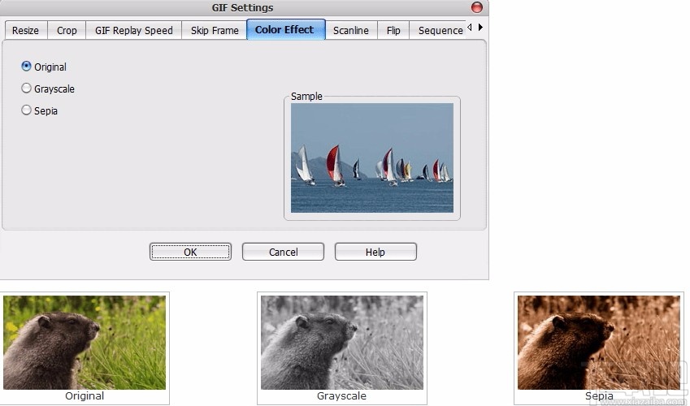Screen dimensions: 690x406
Task: Click the Sepia marmot example image
Action: pyautogui.click(x=599, y=342)
